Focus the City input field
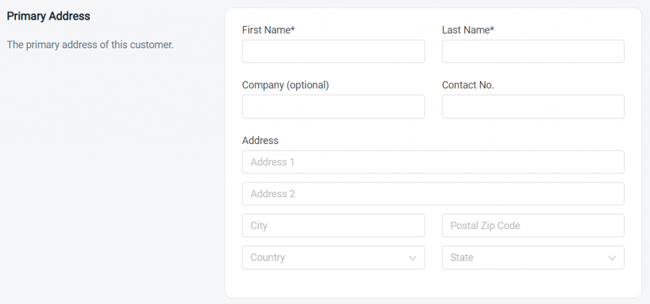Image resolution: width=650 pixels, height=304 pixels. point(333,225)
